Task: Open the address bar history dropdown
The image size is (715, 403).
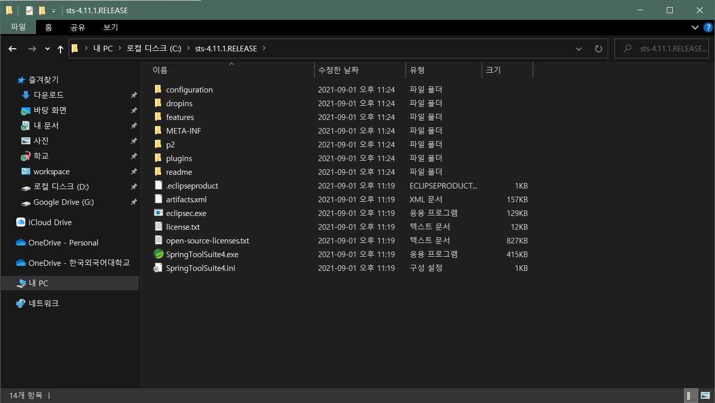Action: point(578,49)
